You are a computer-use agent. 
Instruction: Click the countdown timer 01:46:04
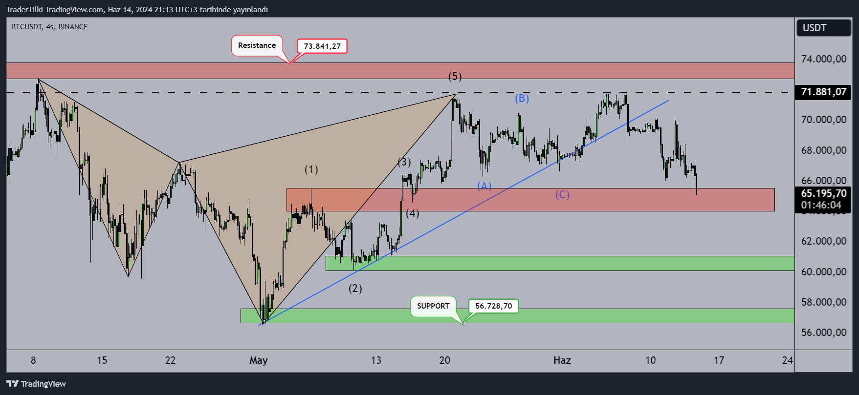[821, 205]
